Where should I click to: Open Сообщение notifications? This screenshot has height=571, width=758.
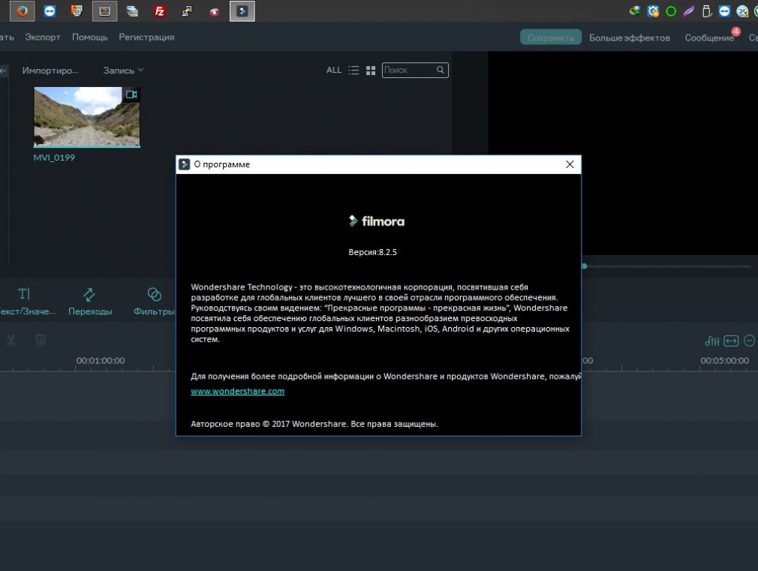[x=709, y=38]
